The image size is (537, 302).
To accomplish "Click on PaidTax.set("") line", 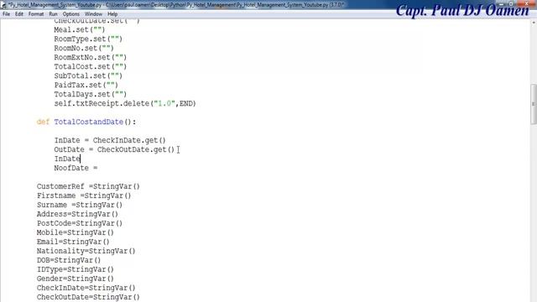I will click(x=86, y=86).
